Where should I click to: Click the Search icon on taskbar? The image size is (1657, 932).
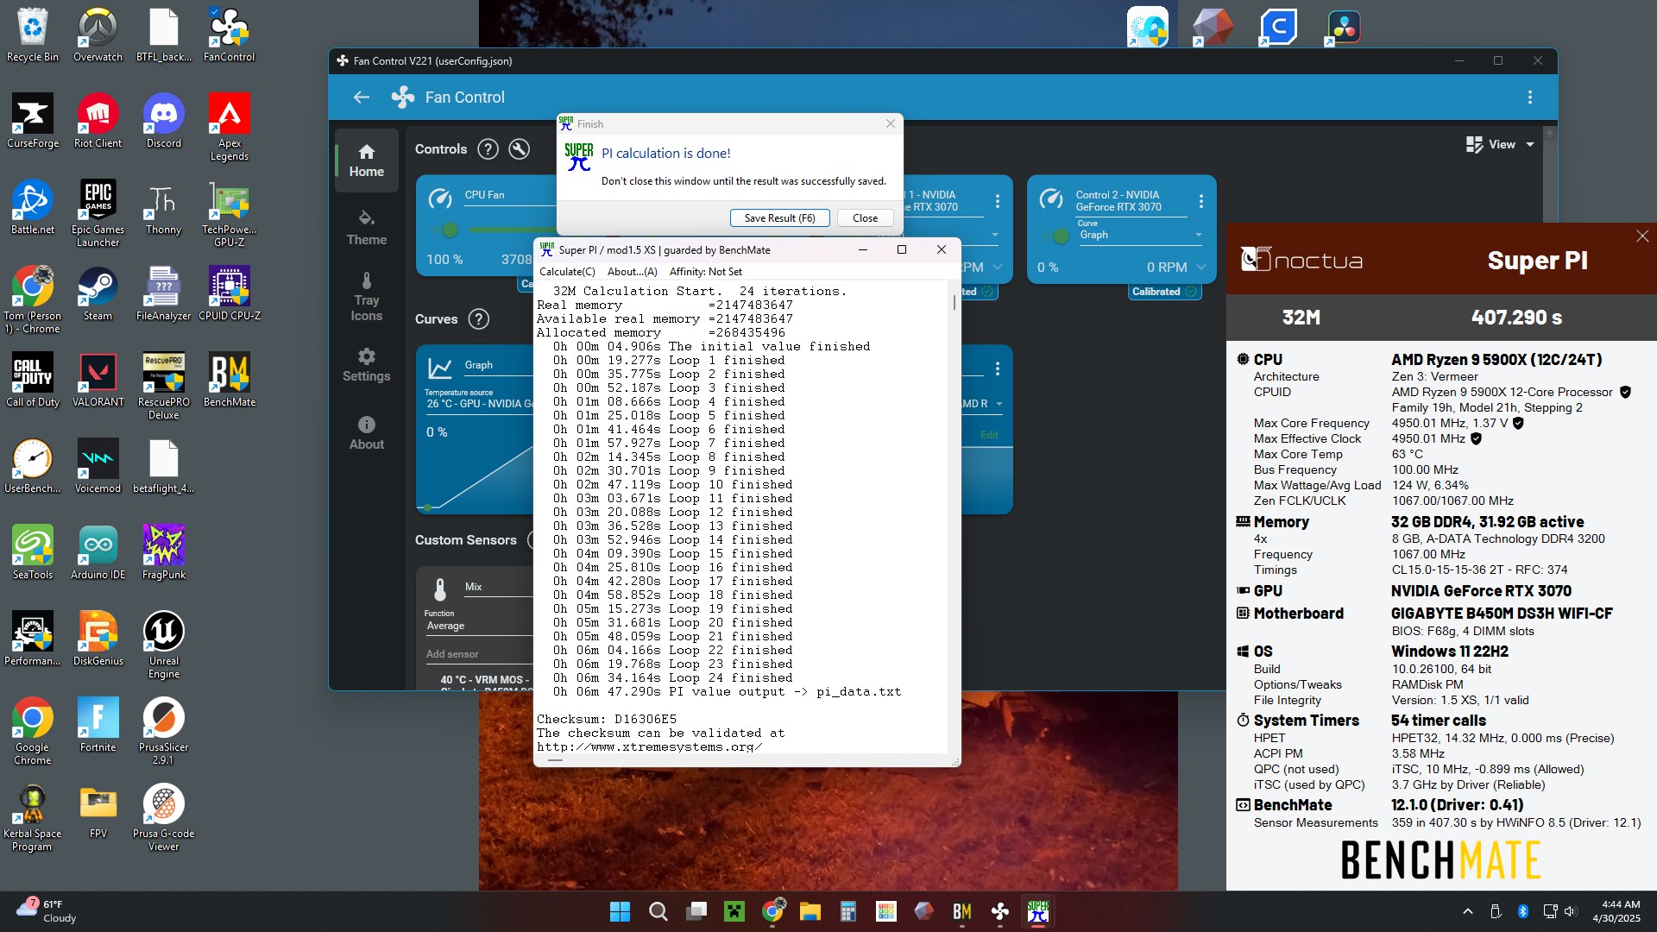(658, 911)
